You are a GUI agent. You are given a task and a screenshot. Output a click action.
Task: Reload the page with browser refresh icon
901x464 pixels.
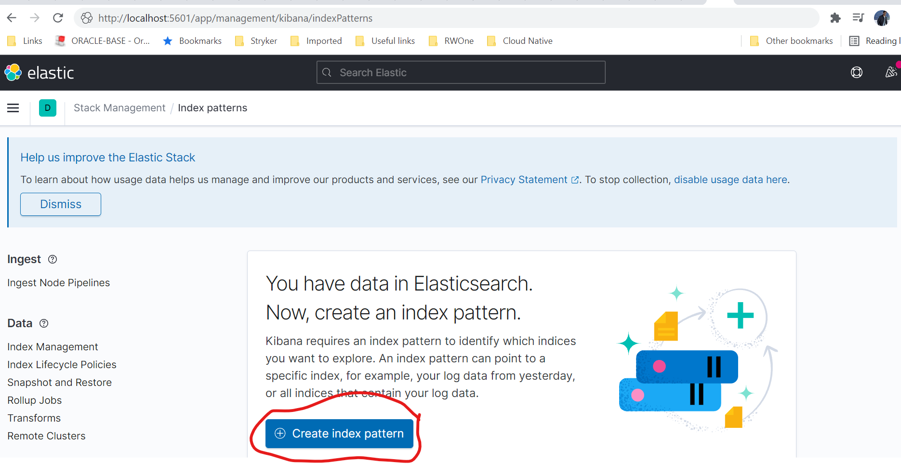point(58,18)
